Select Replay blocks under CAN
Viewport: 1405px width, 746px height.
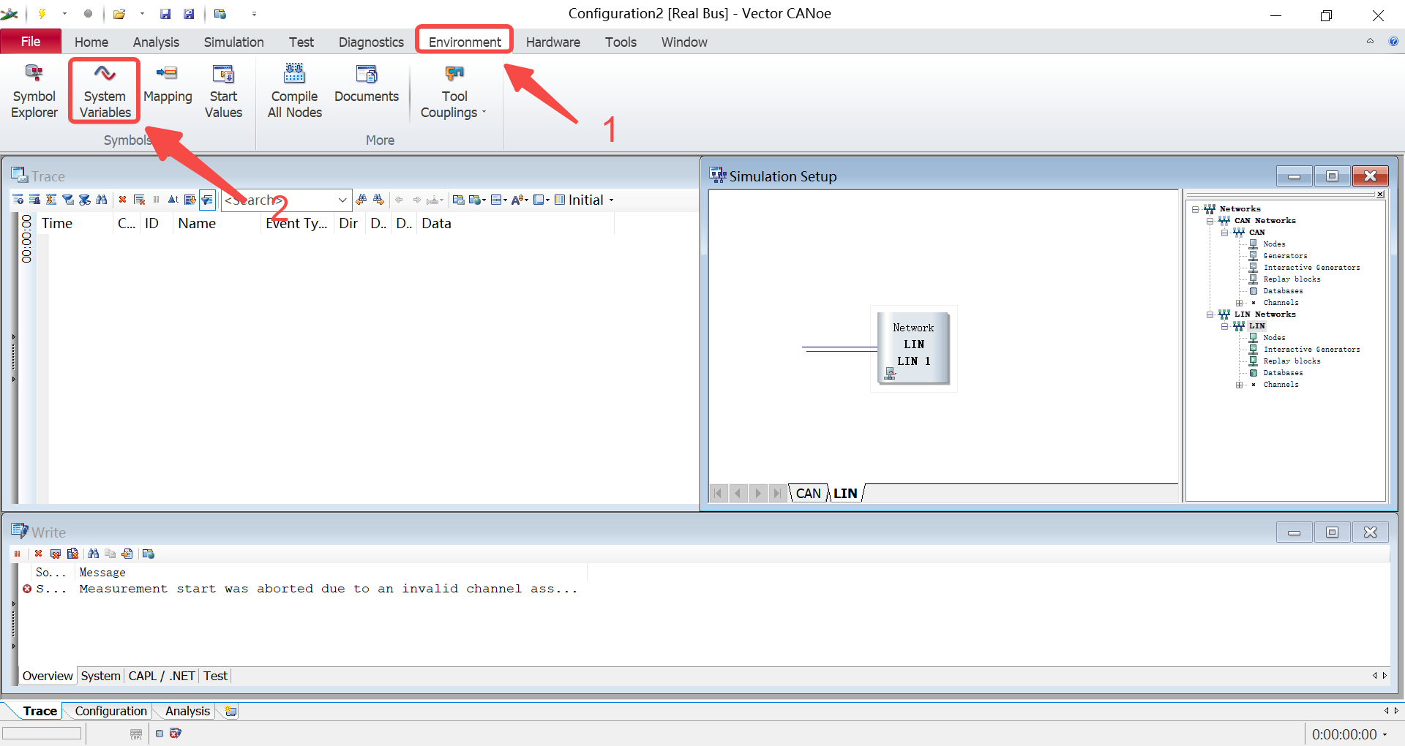pyautogui.click(x=1292, y=279)
